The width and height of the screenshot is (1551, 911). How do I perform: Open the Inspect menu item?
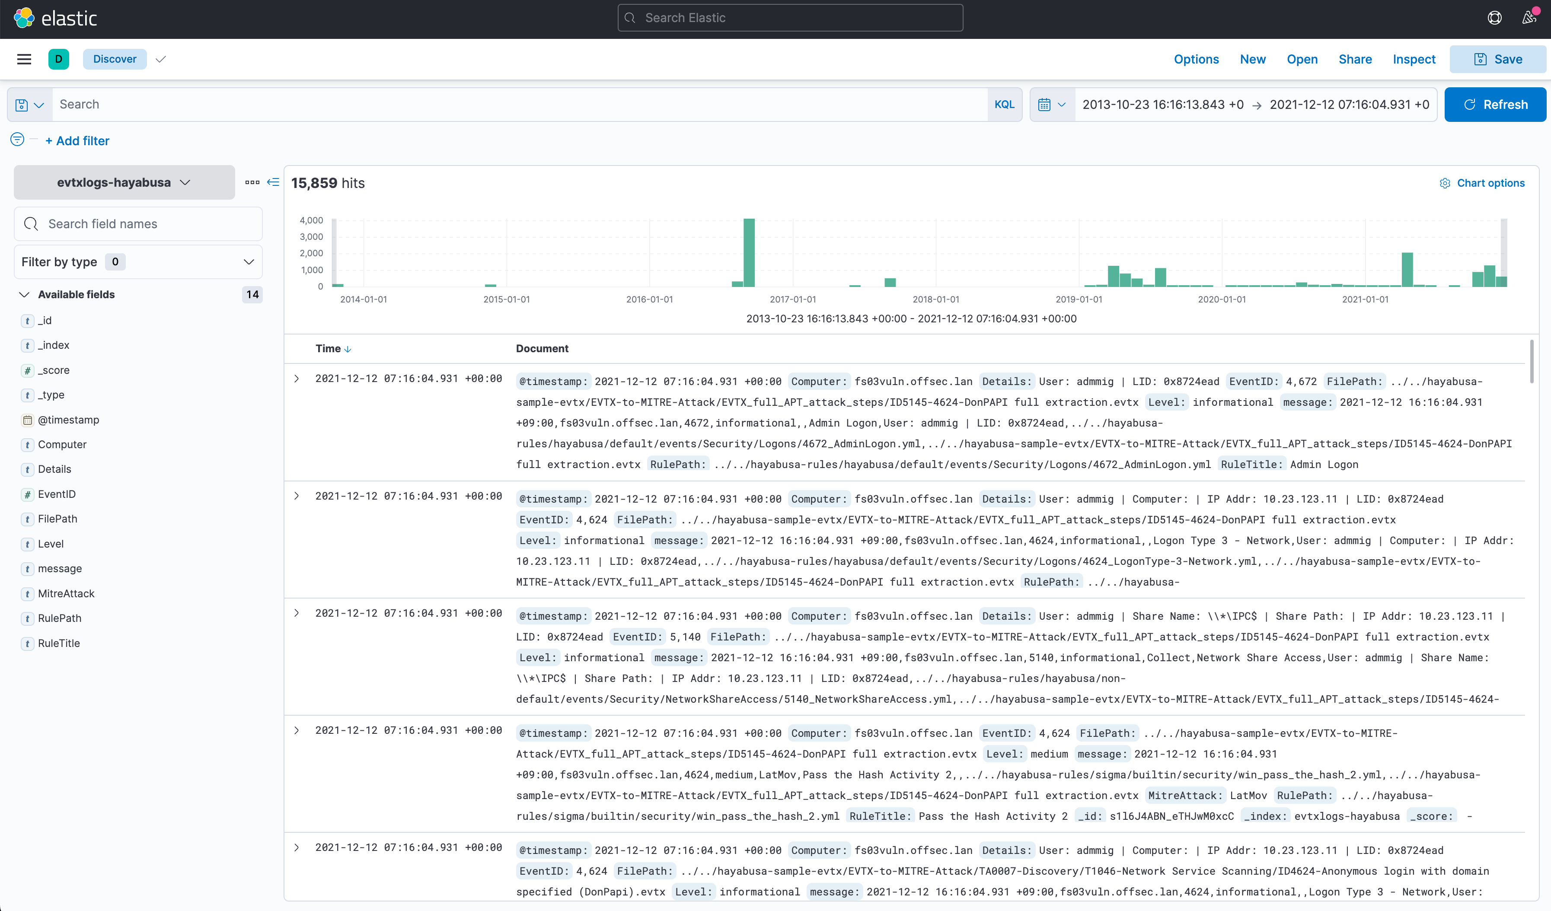(x=1413, y=59)
